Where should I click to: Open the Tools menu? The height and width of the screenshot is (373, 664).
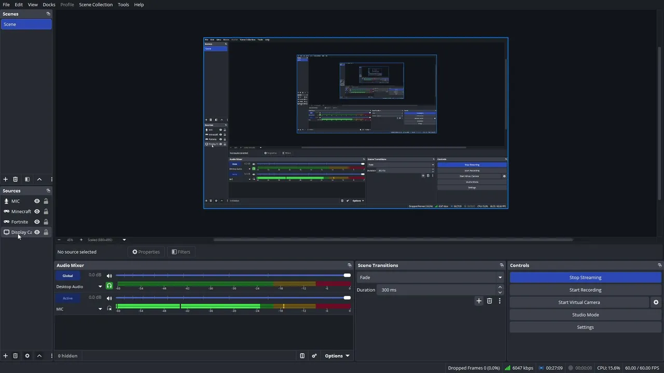(x=123, y=5)
